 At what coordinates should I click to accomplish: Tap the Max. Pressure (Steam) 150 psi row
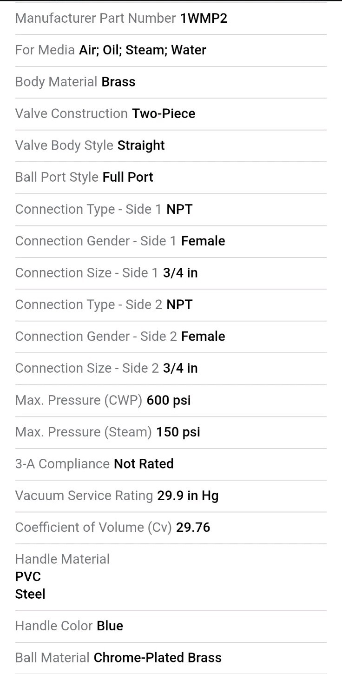(171, 432)
